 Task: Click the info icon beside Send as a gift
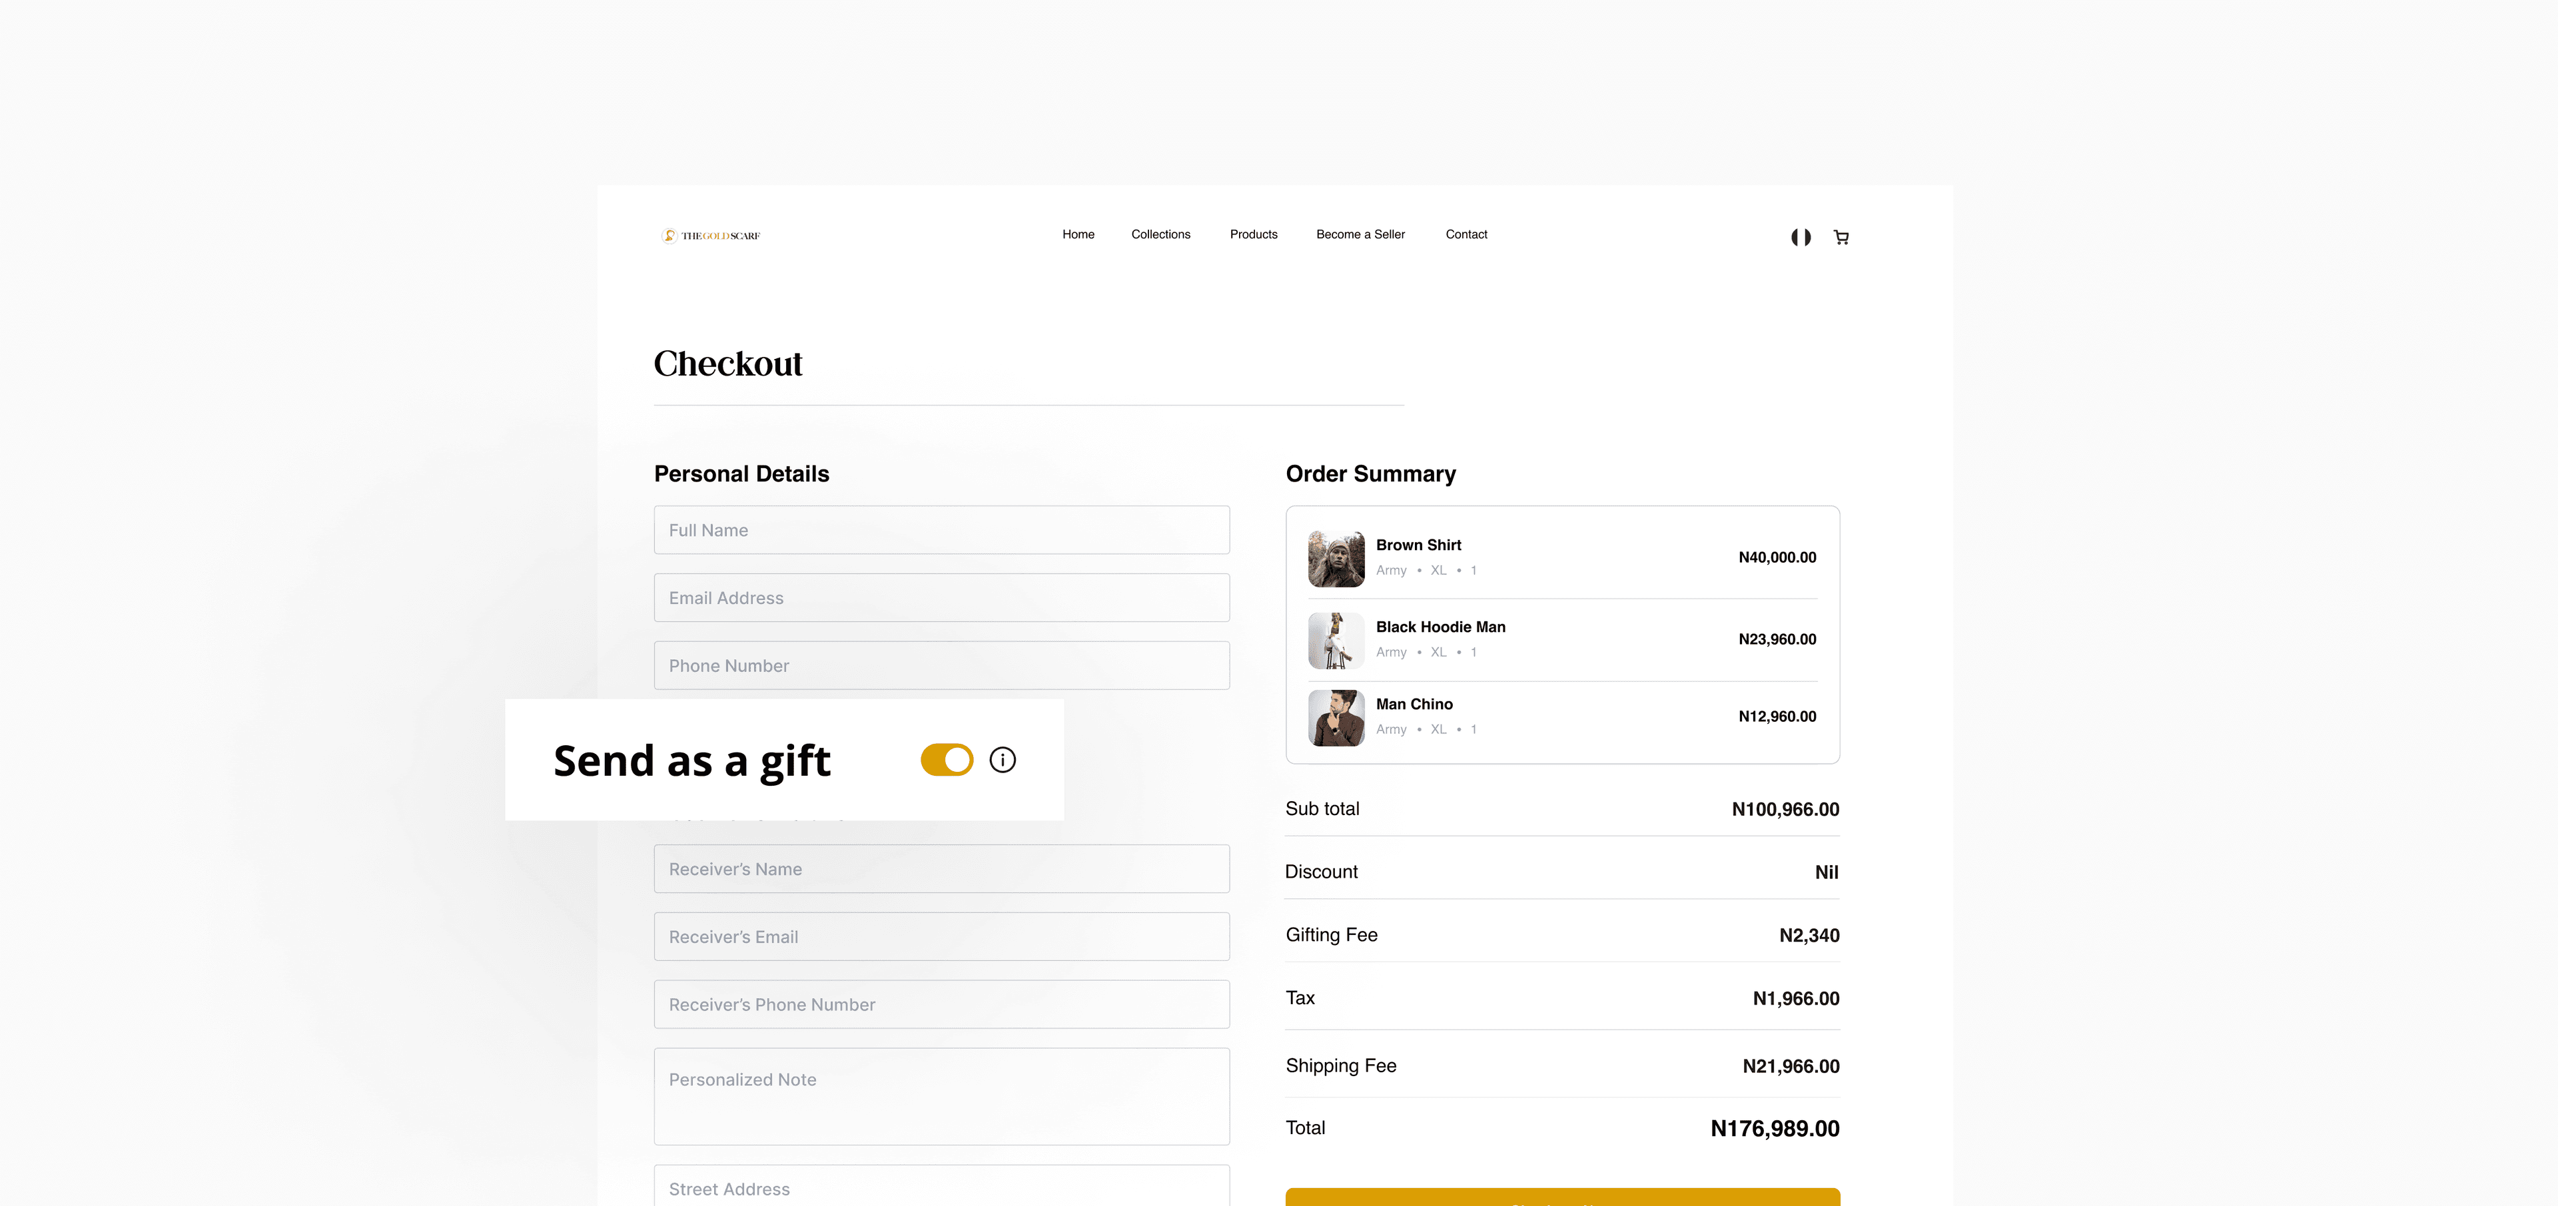pyautogui.click(x=1002, y=759)
